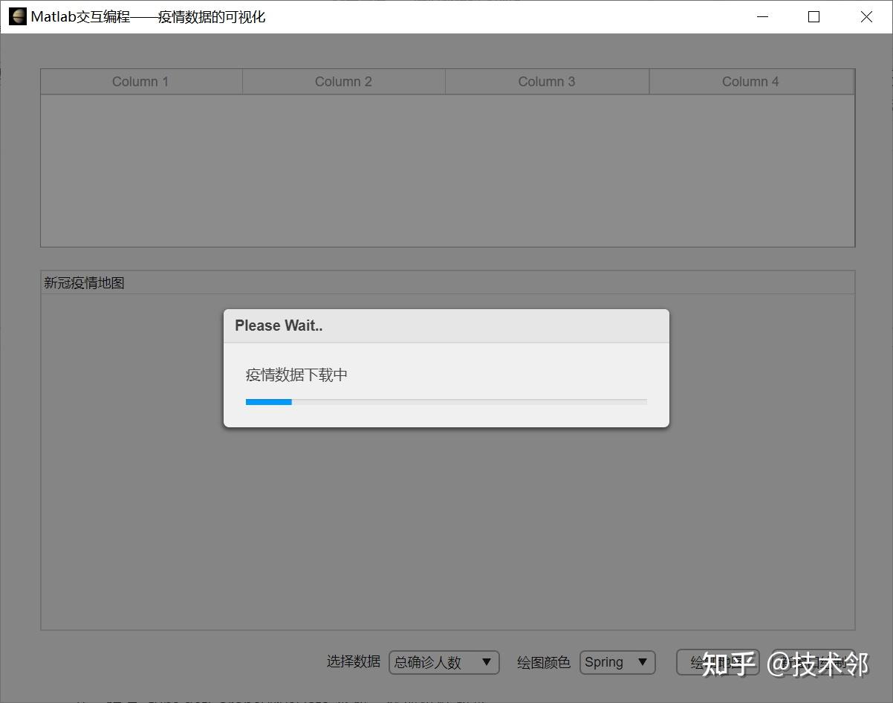Click the 疫情数据下载中 status text
The height and width of the screenshot is (703, 893).
pos(297,375)
